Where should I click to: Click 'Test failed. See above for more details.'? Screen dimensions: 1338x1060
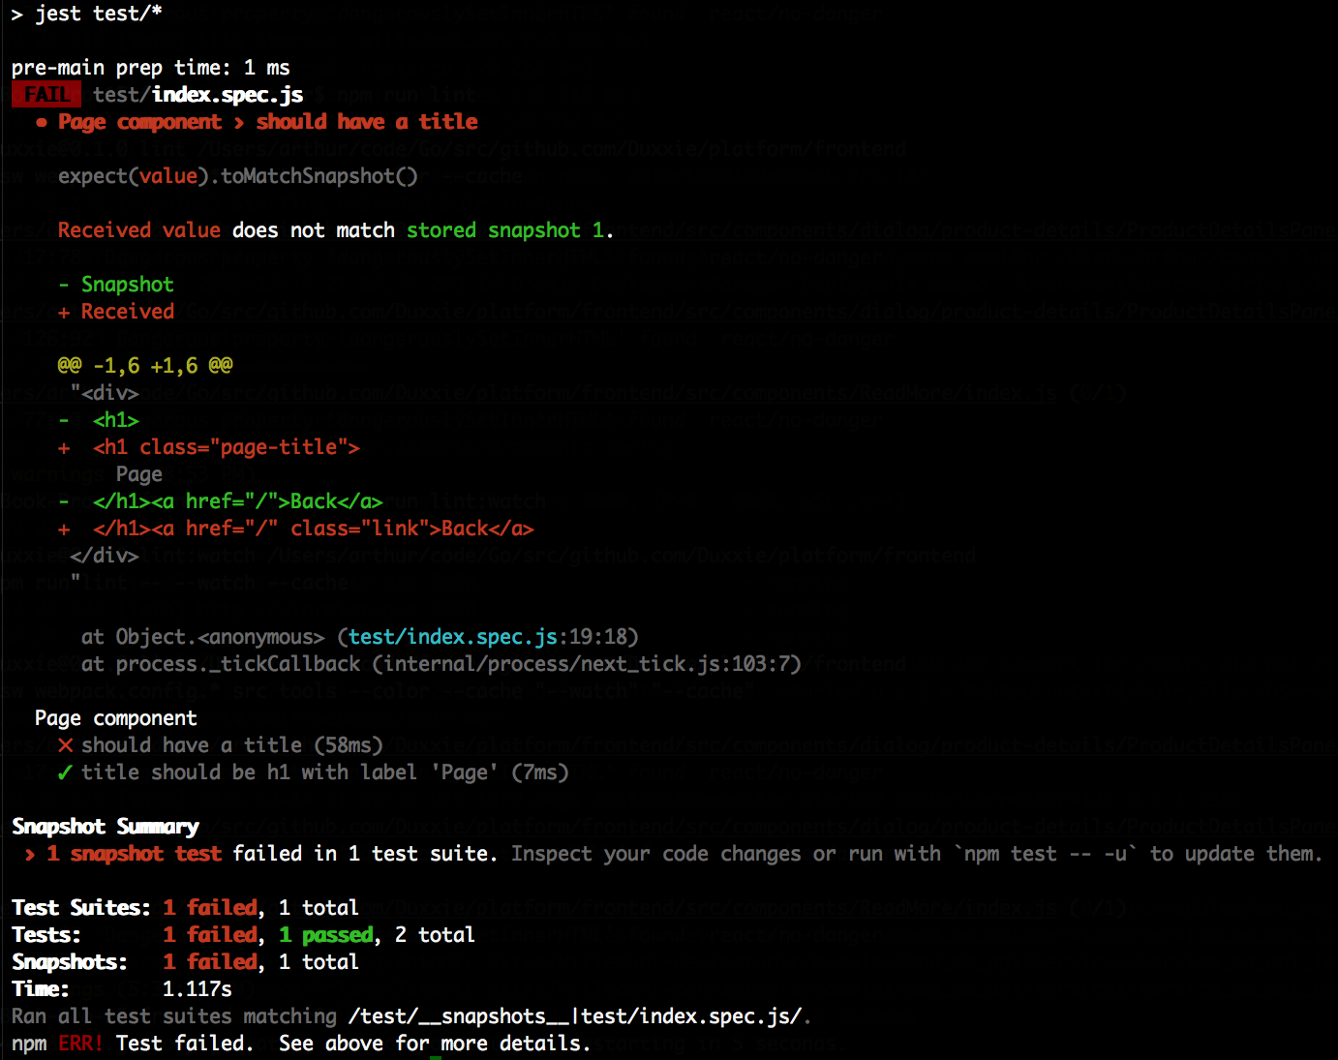pos(353,1044)
